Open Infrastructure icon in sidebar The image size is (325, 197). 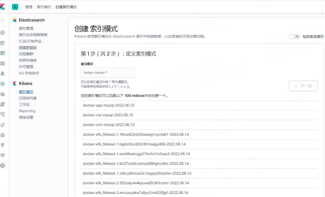pos(3,94)
